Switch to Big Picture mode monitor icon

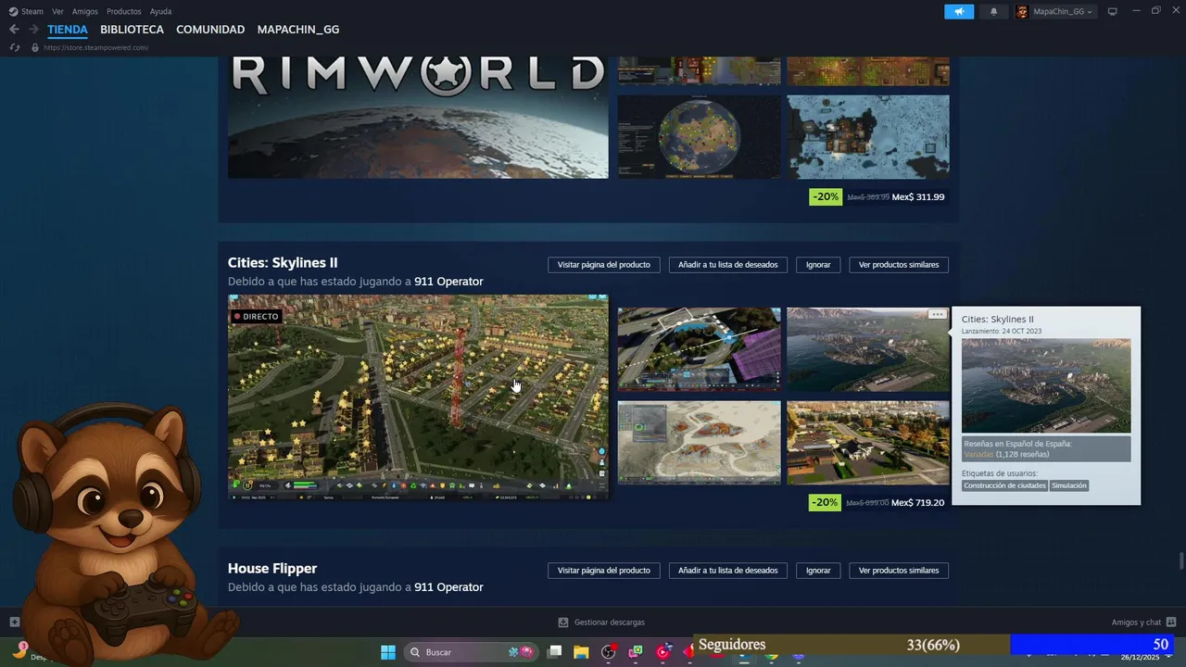[1113, 11]
